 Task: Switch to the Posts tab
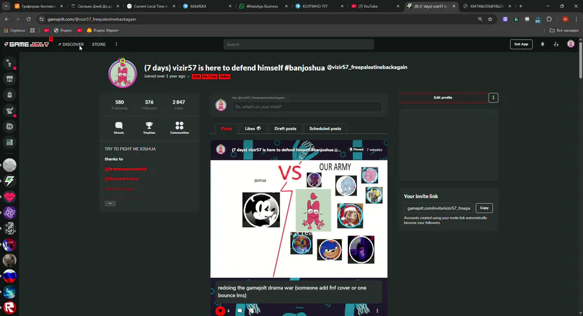(227, 129)
